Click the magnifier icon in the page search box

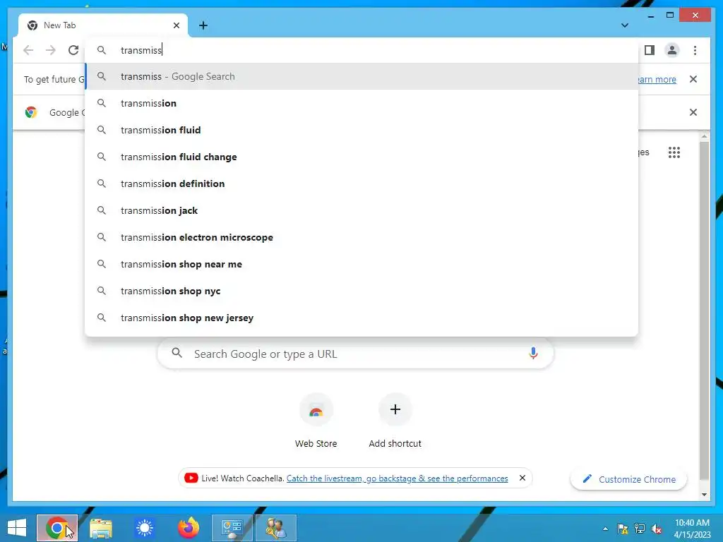(177, 354)
